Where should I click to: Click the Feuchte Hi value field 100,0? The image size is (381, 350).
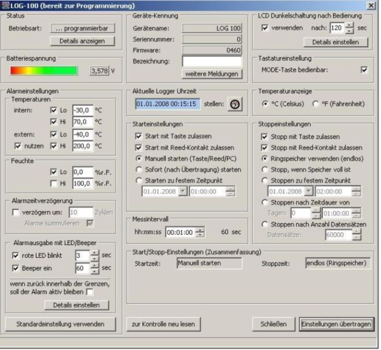coord(83,183)
